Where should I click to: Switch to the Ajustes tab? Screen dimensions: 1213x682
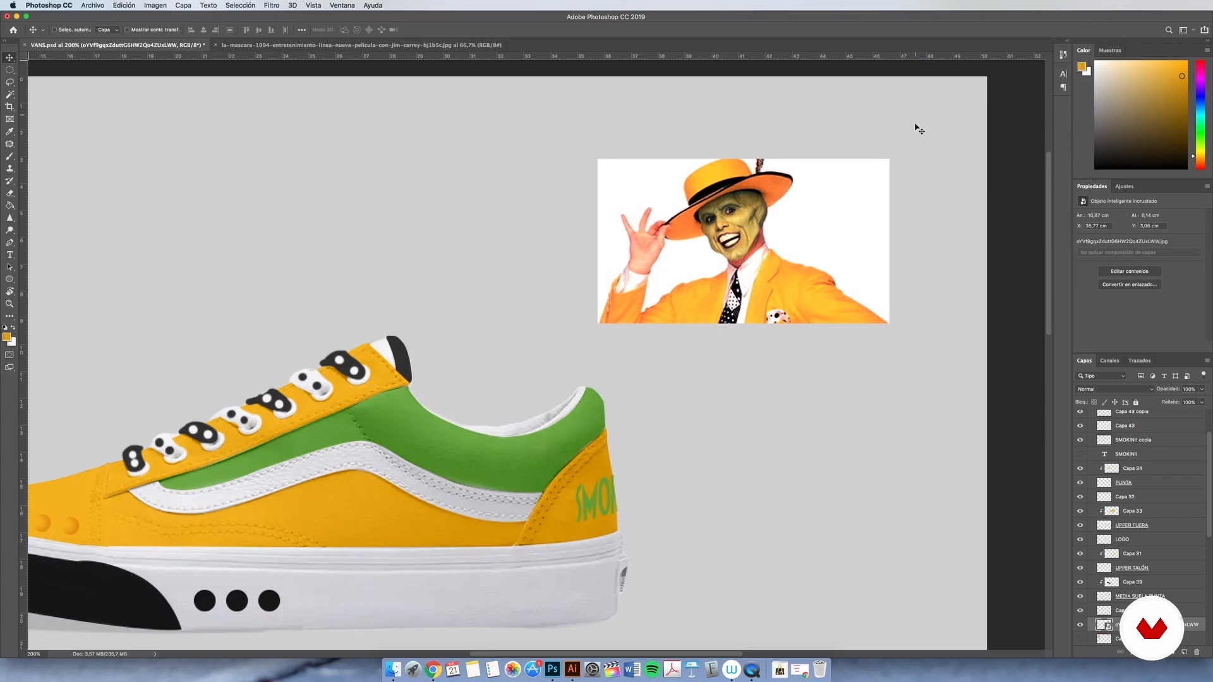[x=1124, y=186]
